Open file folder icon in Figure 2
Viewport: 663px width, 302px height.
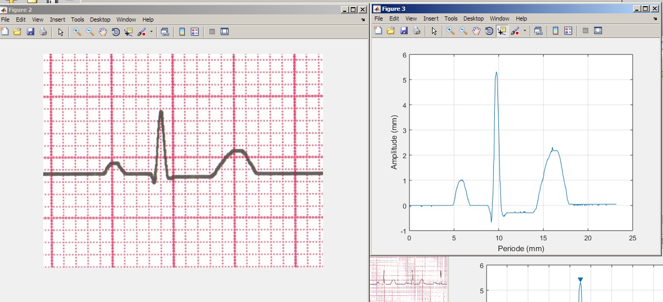pos(17,32)
